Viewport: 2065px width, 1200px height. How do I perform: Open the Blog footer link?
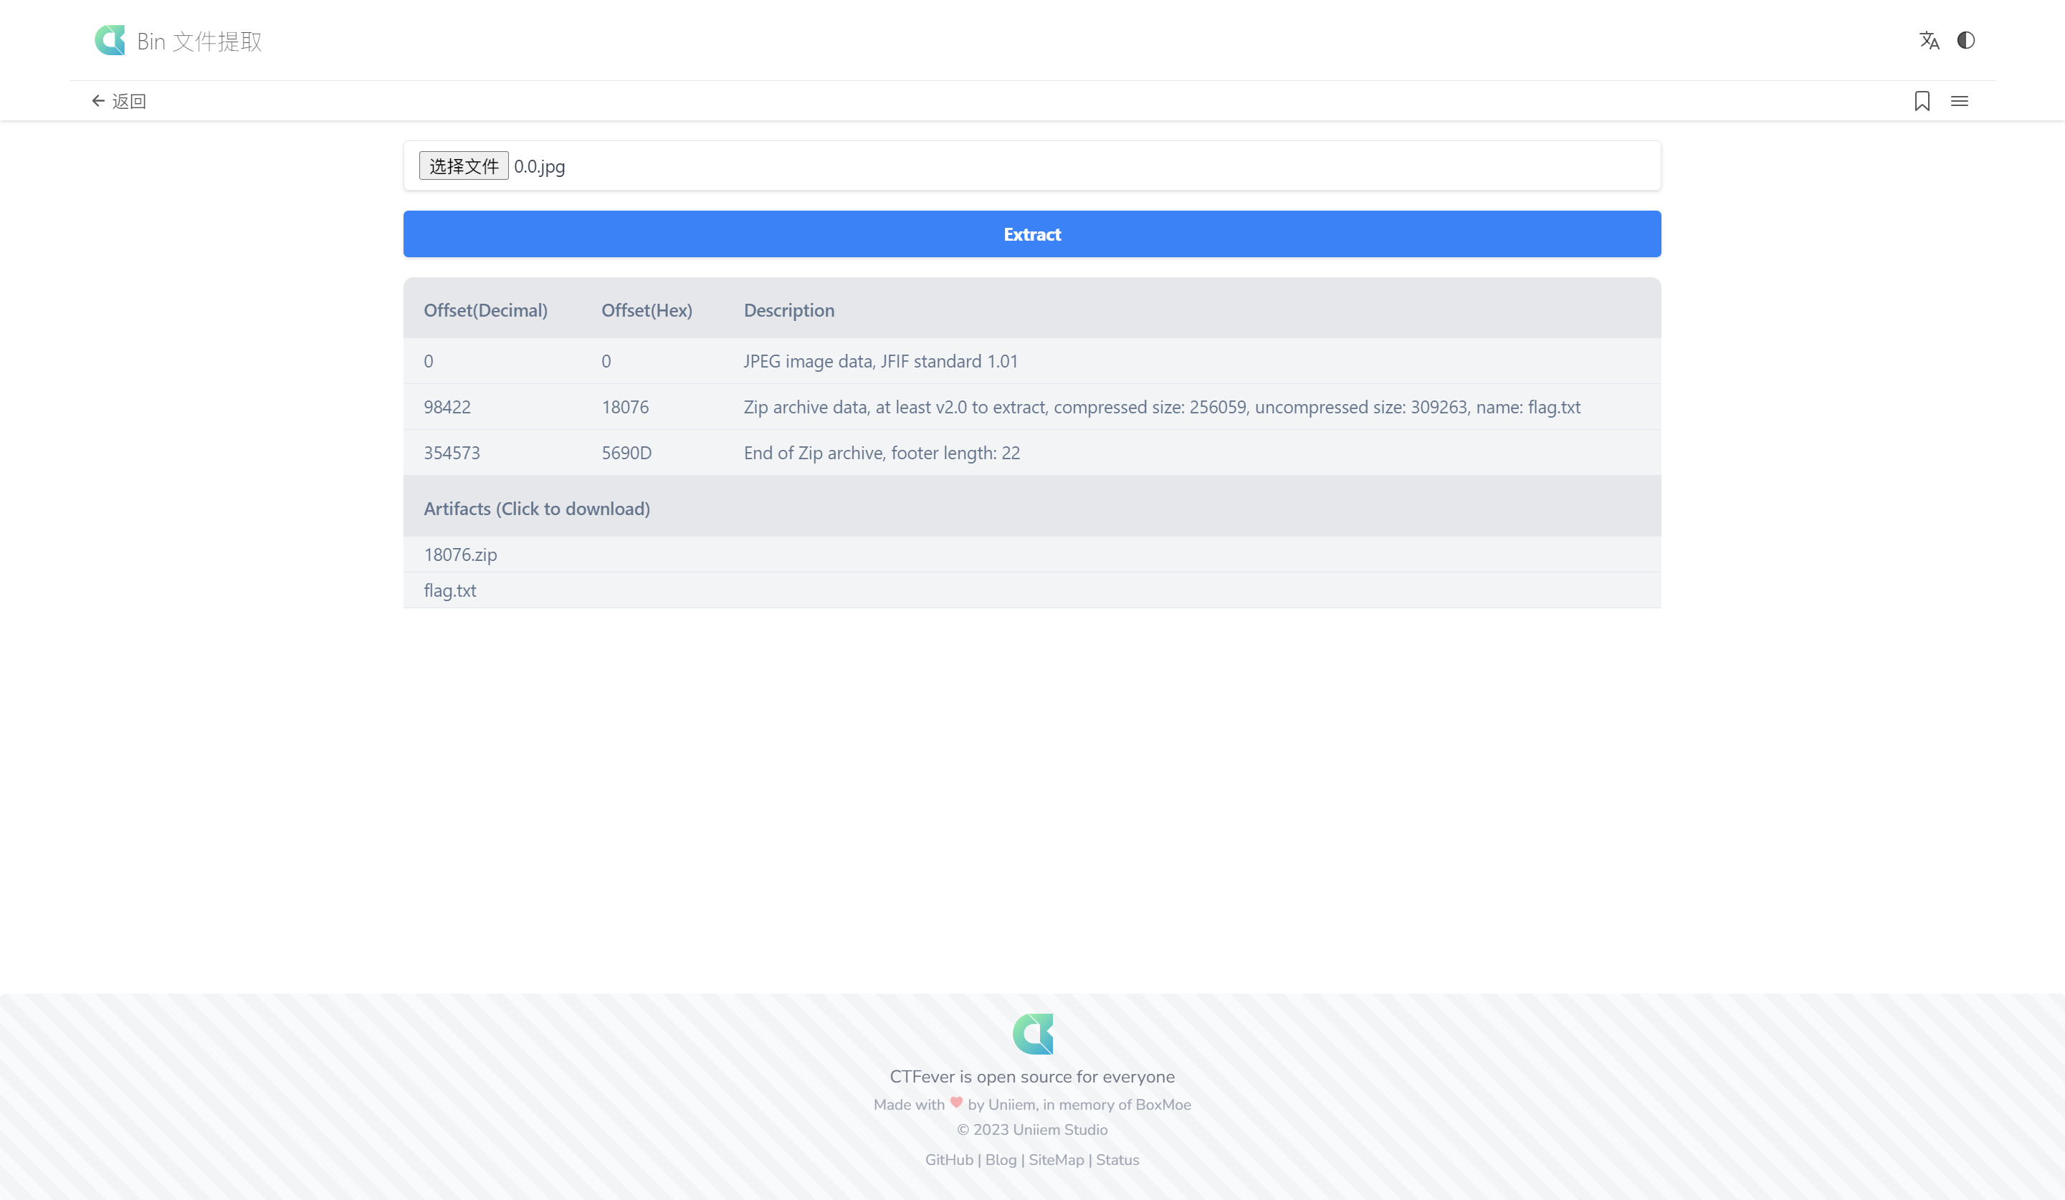point(1001,1160)
